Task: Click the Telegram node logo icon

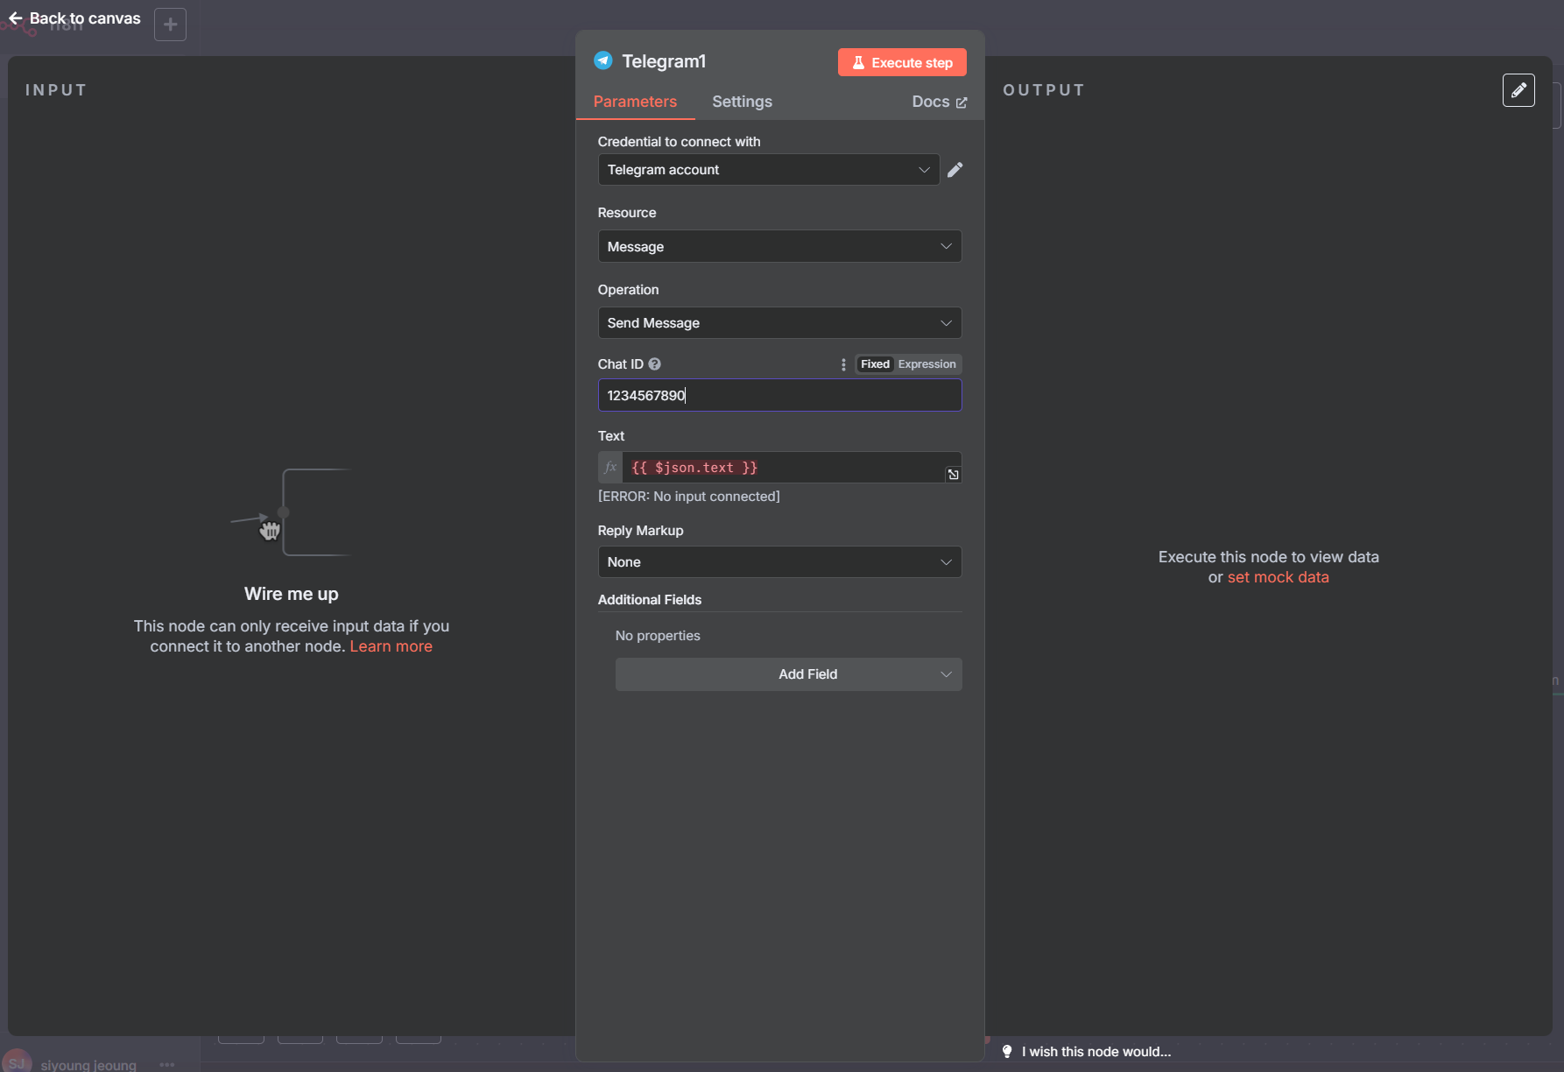Action: 602,60
